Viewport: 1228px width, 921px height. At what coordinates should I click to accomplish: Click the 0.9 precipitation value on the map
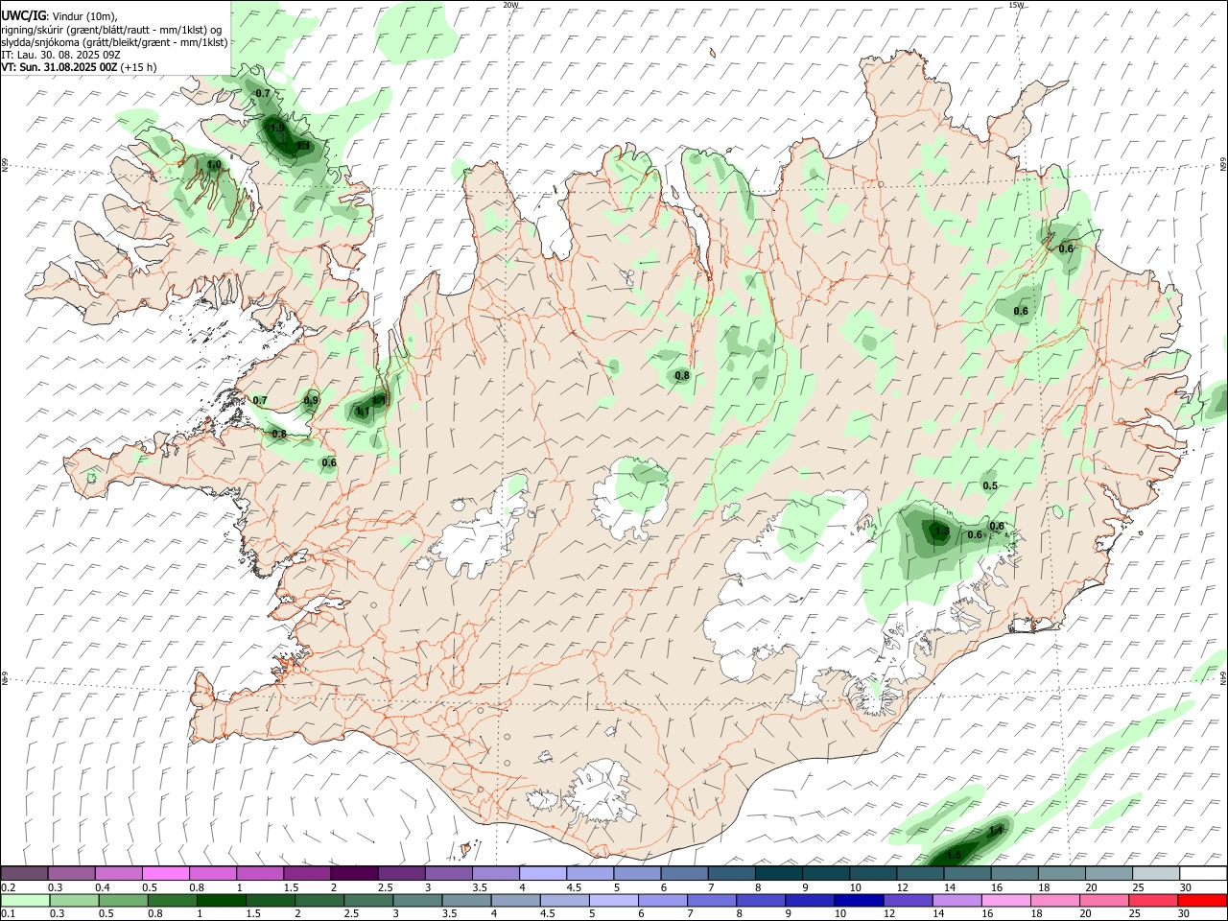311,400
